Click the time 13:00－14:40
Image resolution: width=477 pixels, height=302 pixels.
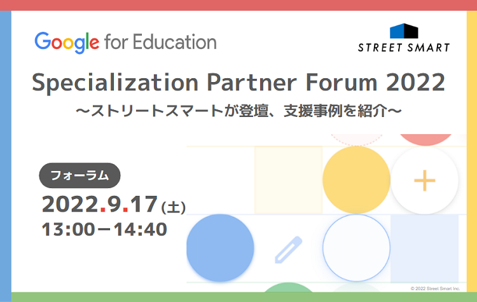point(104,229)
